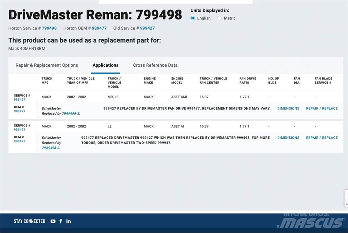Select Metric units radio button
Viewport: 348px width, 233px height.
(x=219, y=18)
